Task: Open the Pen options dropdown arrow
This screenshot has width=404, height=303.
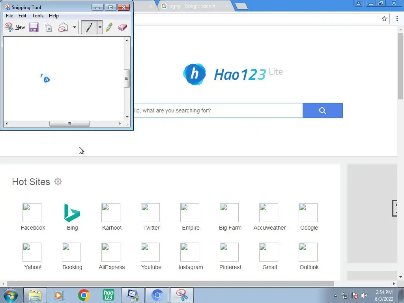Action: (x=100, y=27)
